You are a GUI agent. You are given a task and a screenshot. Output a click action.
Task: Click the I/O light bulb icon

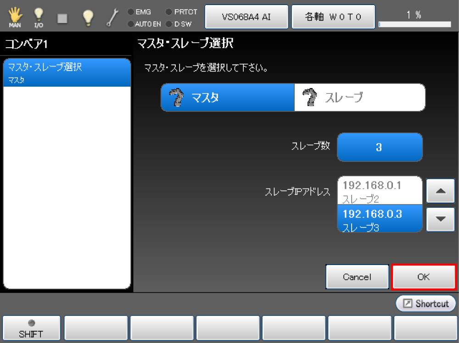coord(39,17)
